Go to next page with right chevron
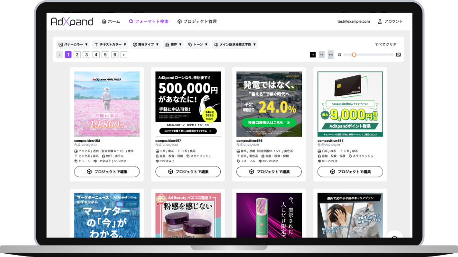 (x=124, y=55)
